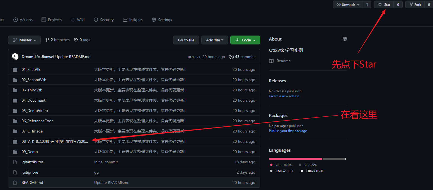This screenshot has width=433, height=190.
Task: View the 43 commits history
Action: click(242, 57)
